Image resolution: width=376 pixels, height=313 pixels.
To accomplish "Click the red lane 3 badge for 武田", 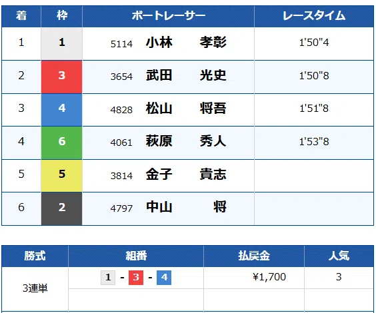I will (61, 77).
